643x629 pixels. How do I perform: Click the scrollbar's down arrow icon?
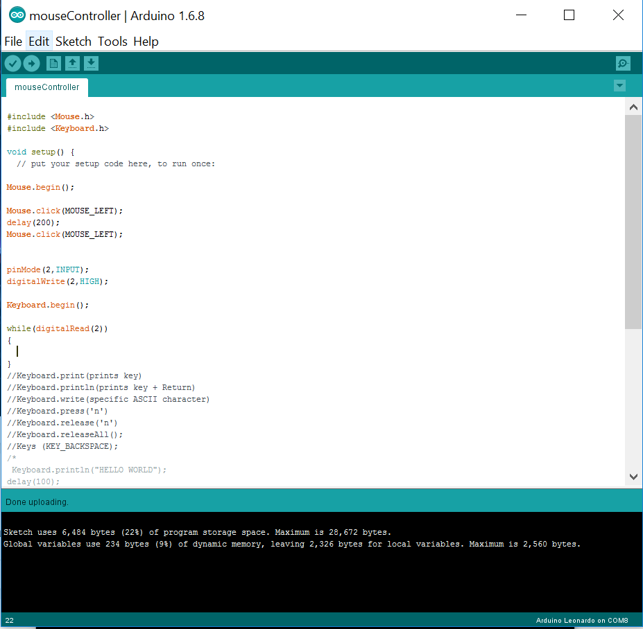coord(633,477)
